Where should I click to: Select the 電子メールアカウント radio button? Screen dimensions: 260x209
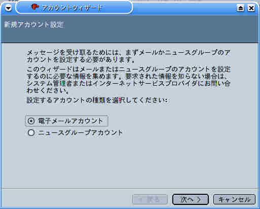click(31, 121)
